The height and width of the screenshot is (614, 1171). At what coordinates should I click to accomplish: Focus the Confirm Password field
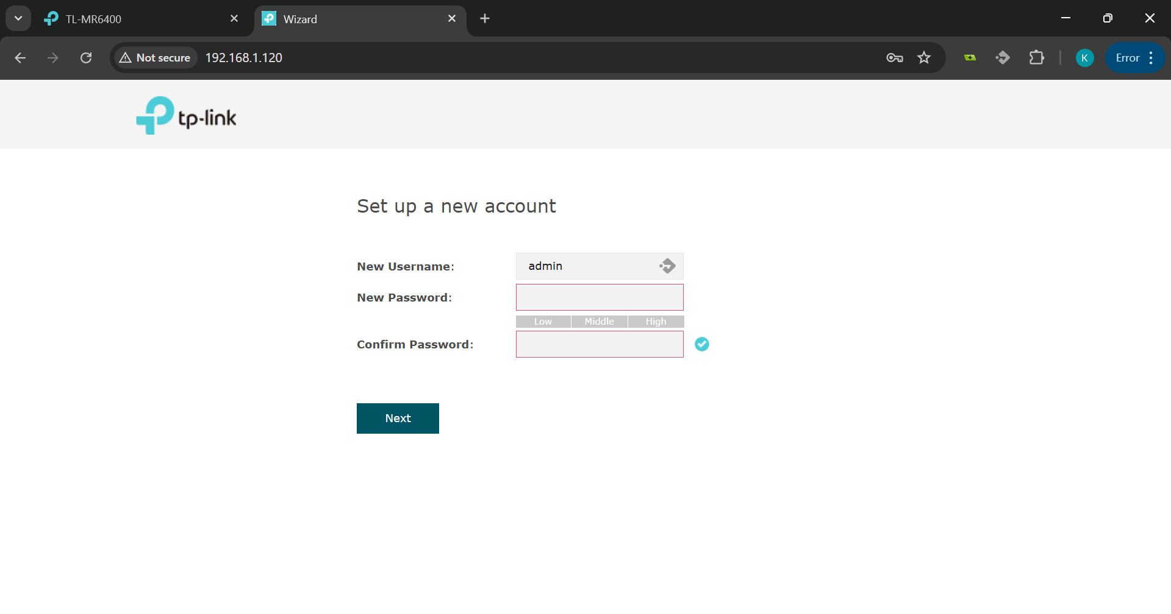point(600,344)
